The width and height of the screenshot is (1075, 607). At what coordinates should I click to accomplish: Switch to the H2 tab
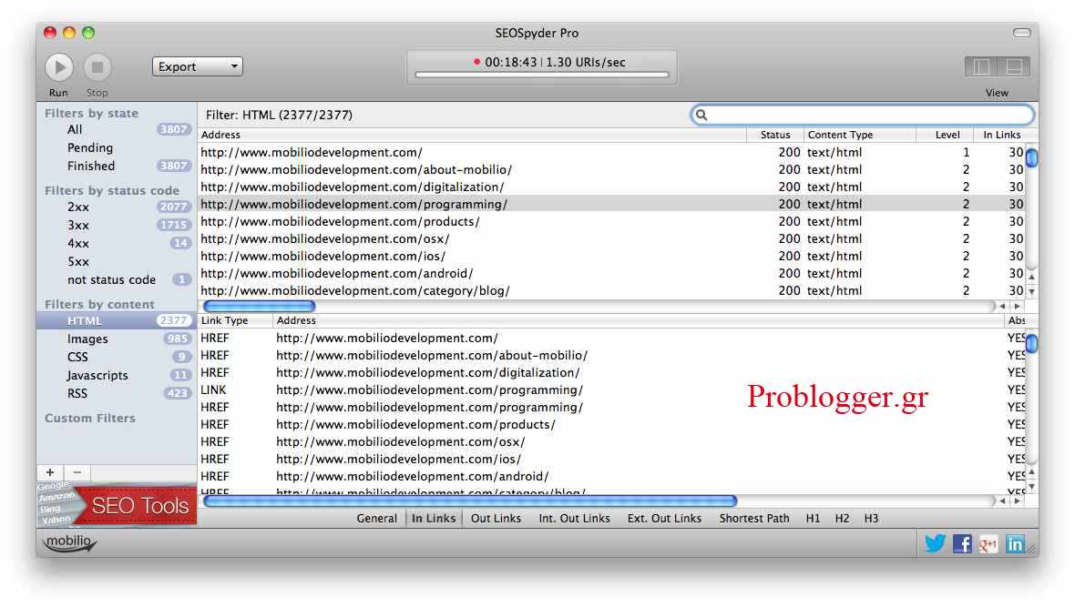click(843, 519)
